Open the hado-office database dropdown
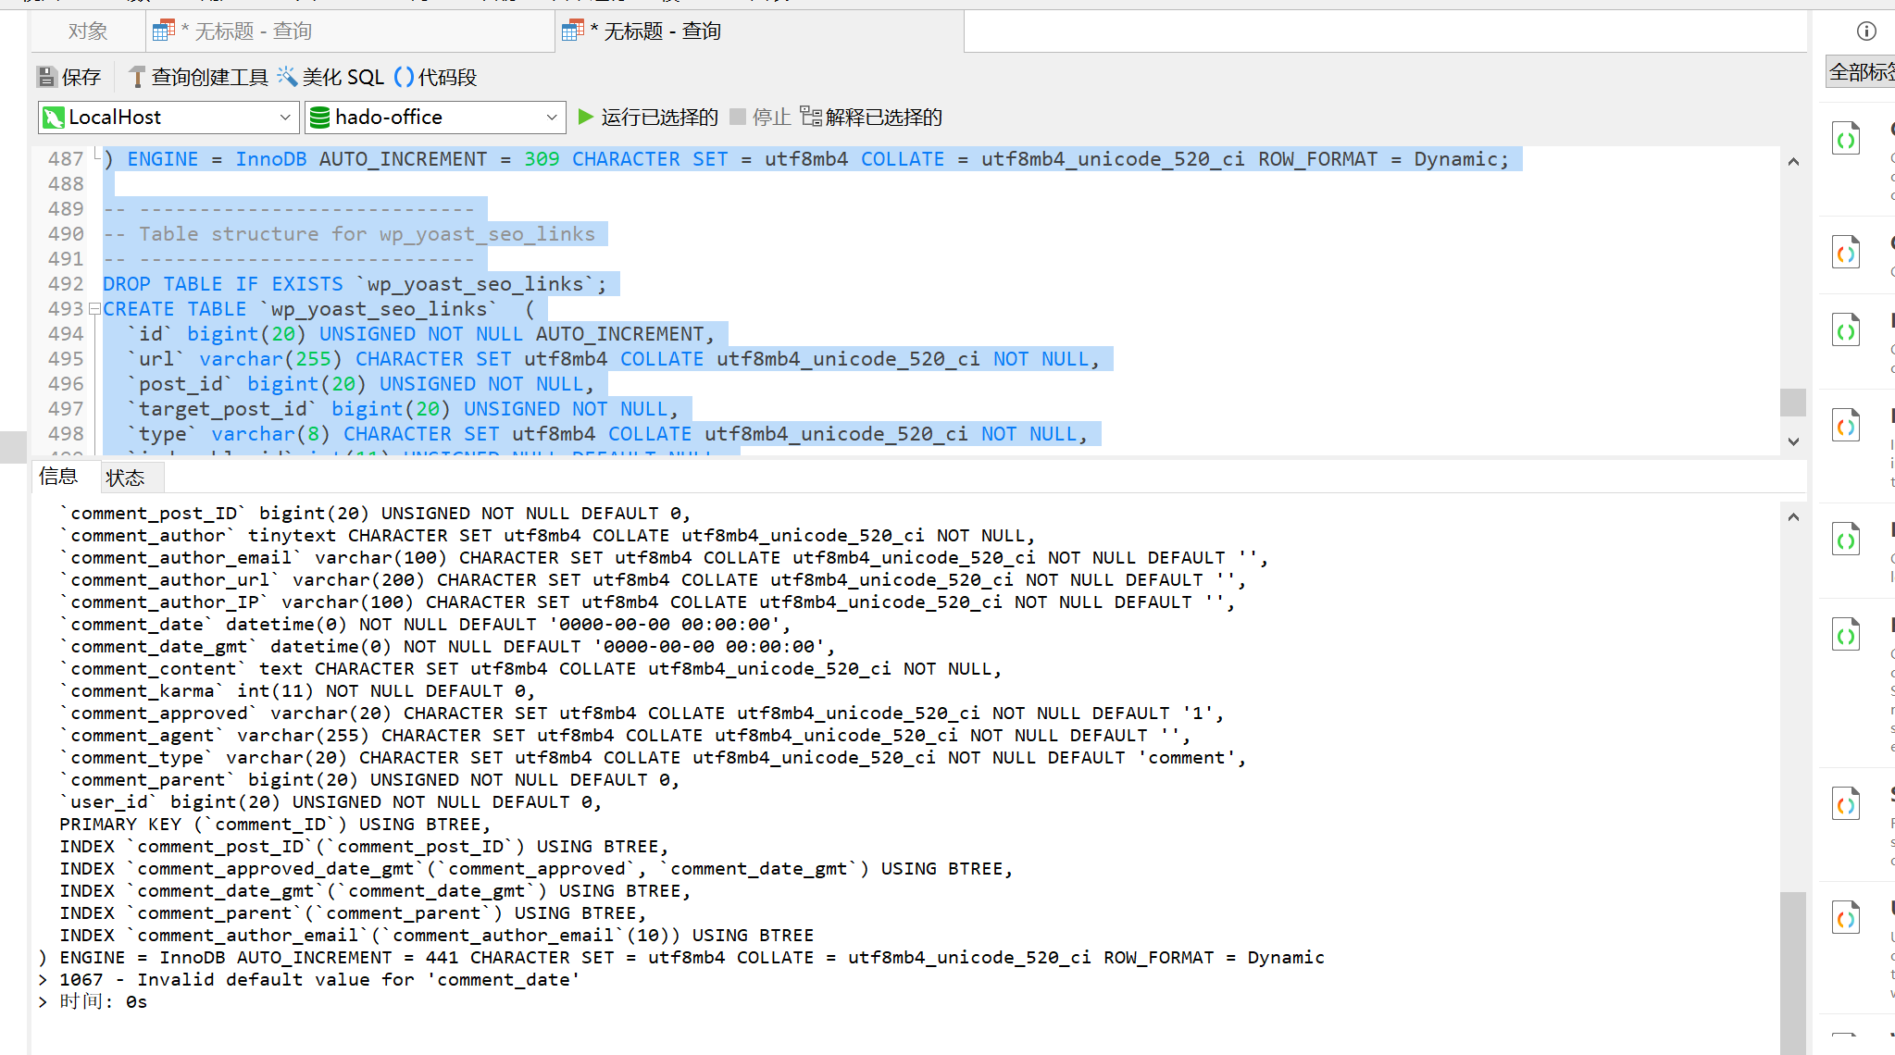 pos(550,117)
